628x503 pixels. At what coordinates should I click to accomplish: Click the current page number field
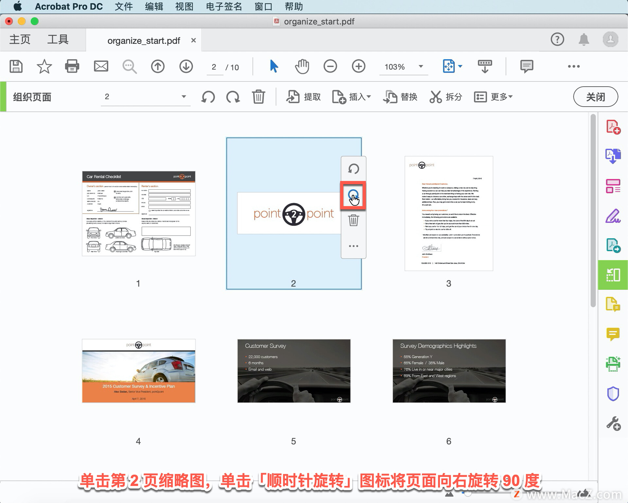point(214,67)
